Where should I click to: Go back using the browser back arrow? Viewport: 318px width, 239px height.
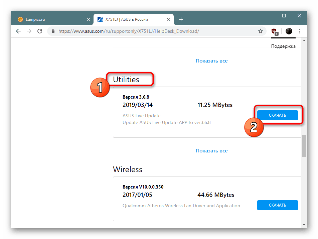pyautogui.click(x=18, y=31)
